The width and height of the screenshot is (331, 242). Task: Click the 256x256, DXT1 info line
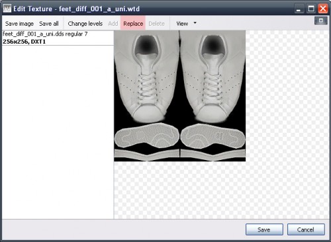pyautogui.click(x=24, y=42)
